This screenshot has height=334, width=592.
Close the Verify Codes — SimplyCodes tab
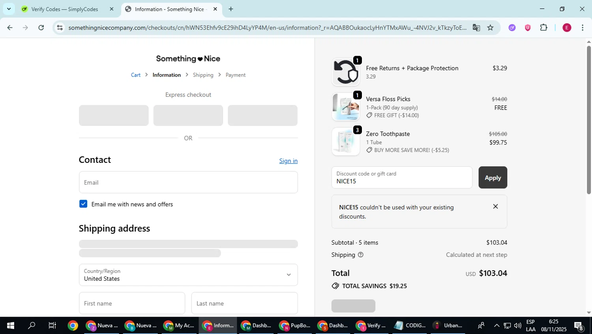tap(112, 9)
